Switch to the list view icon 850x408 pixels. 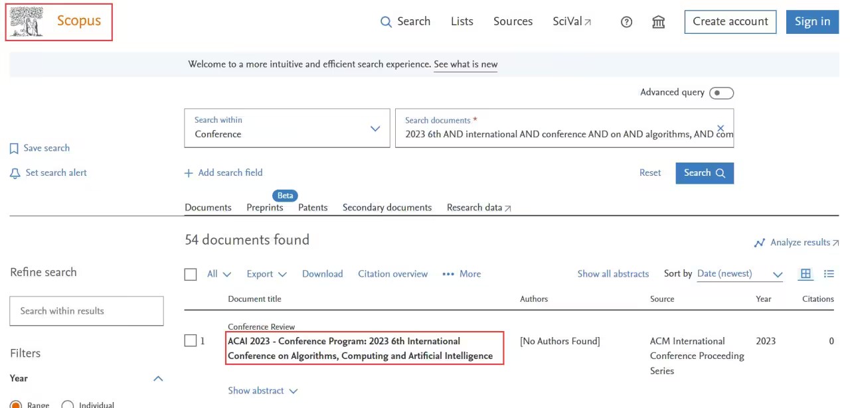[x=829, y=273]
